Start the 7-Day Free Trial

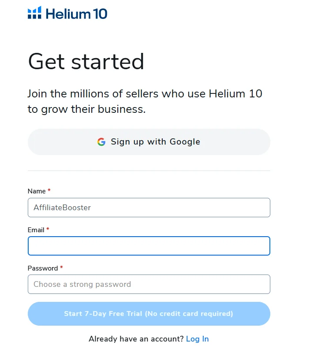[149, 314]
